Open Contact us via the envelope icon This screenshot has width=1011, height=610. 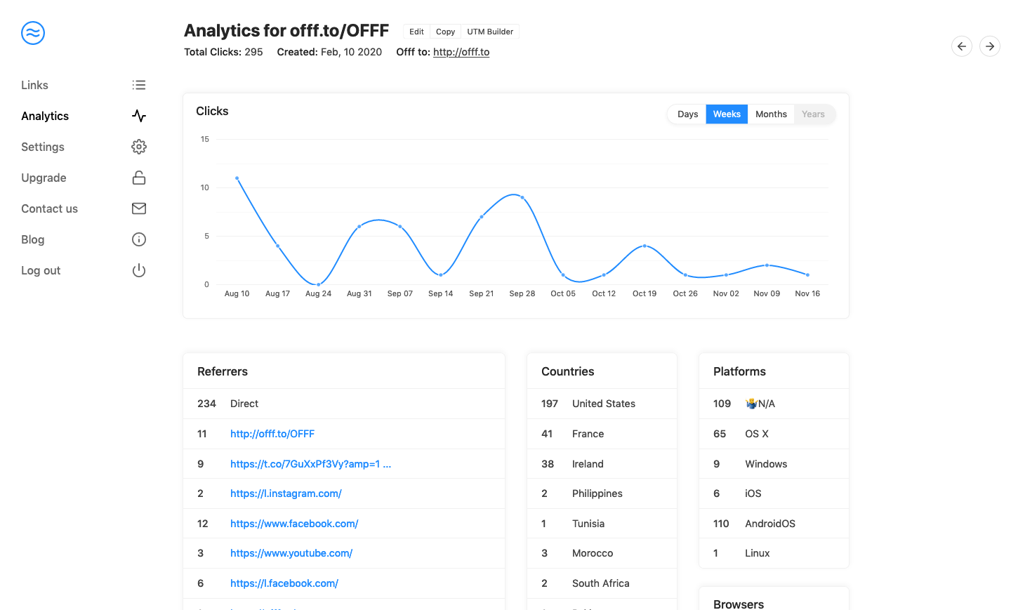[x=138, y=208]
